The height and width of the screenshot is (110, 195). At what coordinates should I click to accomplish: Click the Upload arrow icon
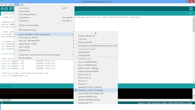(x=6, y=9)
